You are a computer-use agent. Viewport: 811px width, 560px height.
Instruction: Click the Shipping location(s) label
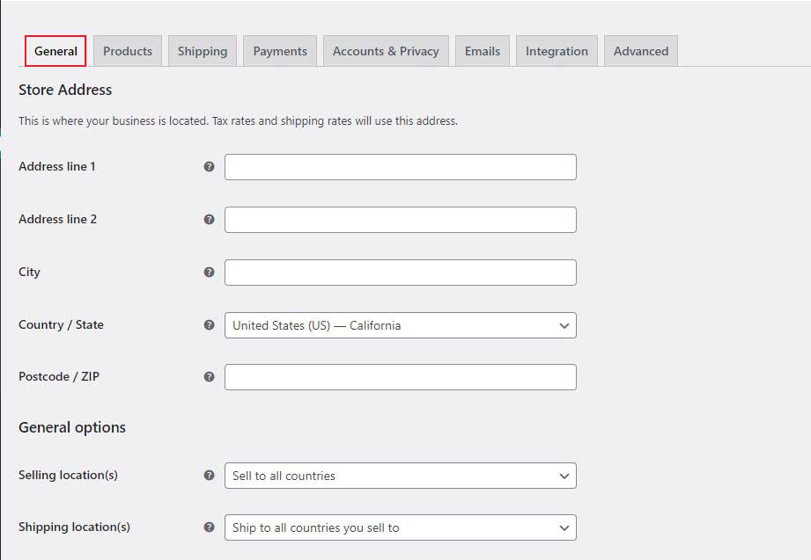[x=75, y=527]
